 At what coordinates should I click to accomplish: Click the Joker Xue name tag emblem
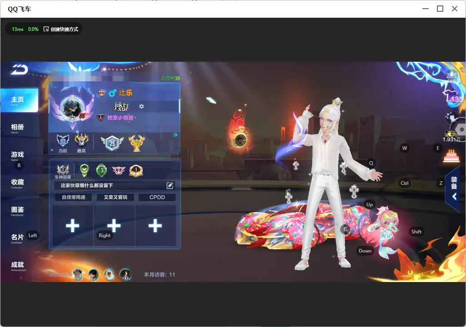click(x=122, y=106)
